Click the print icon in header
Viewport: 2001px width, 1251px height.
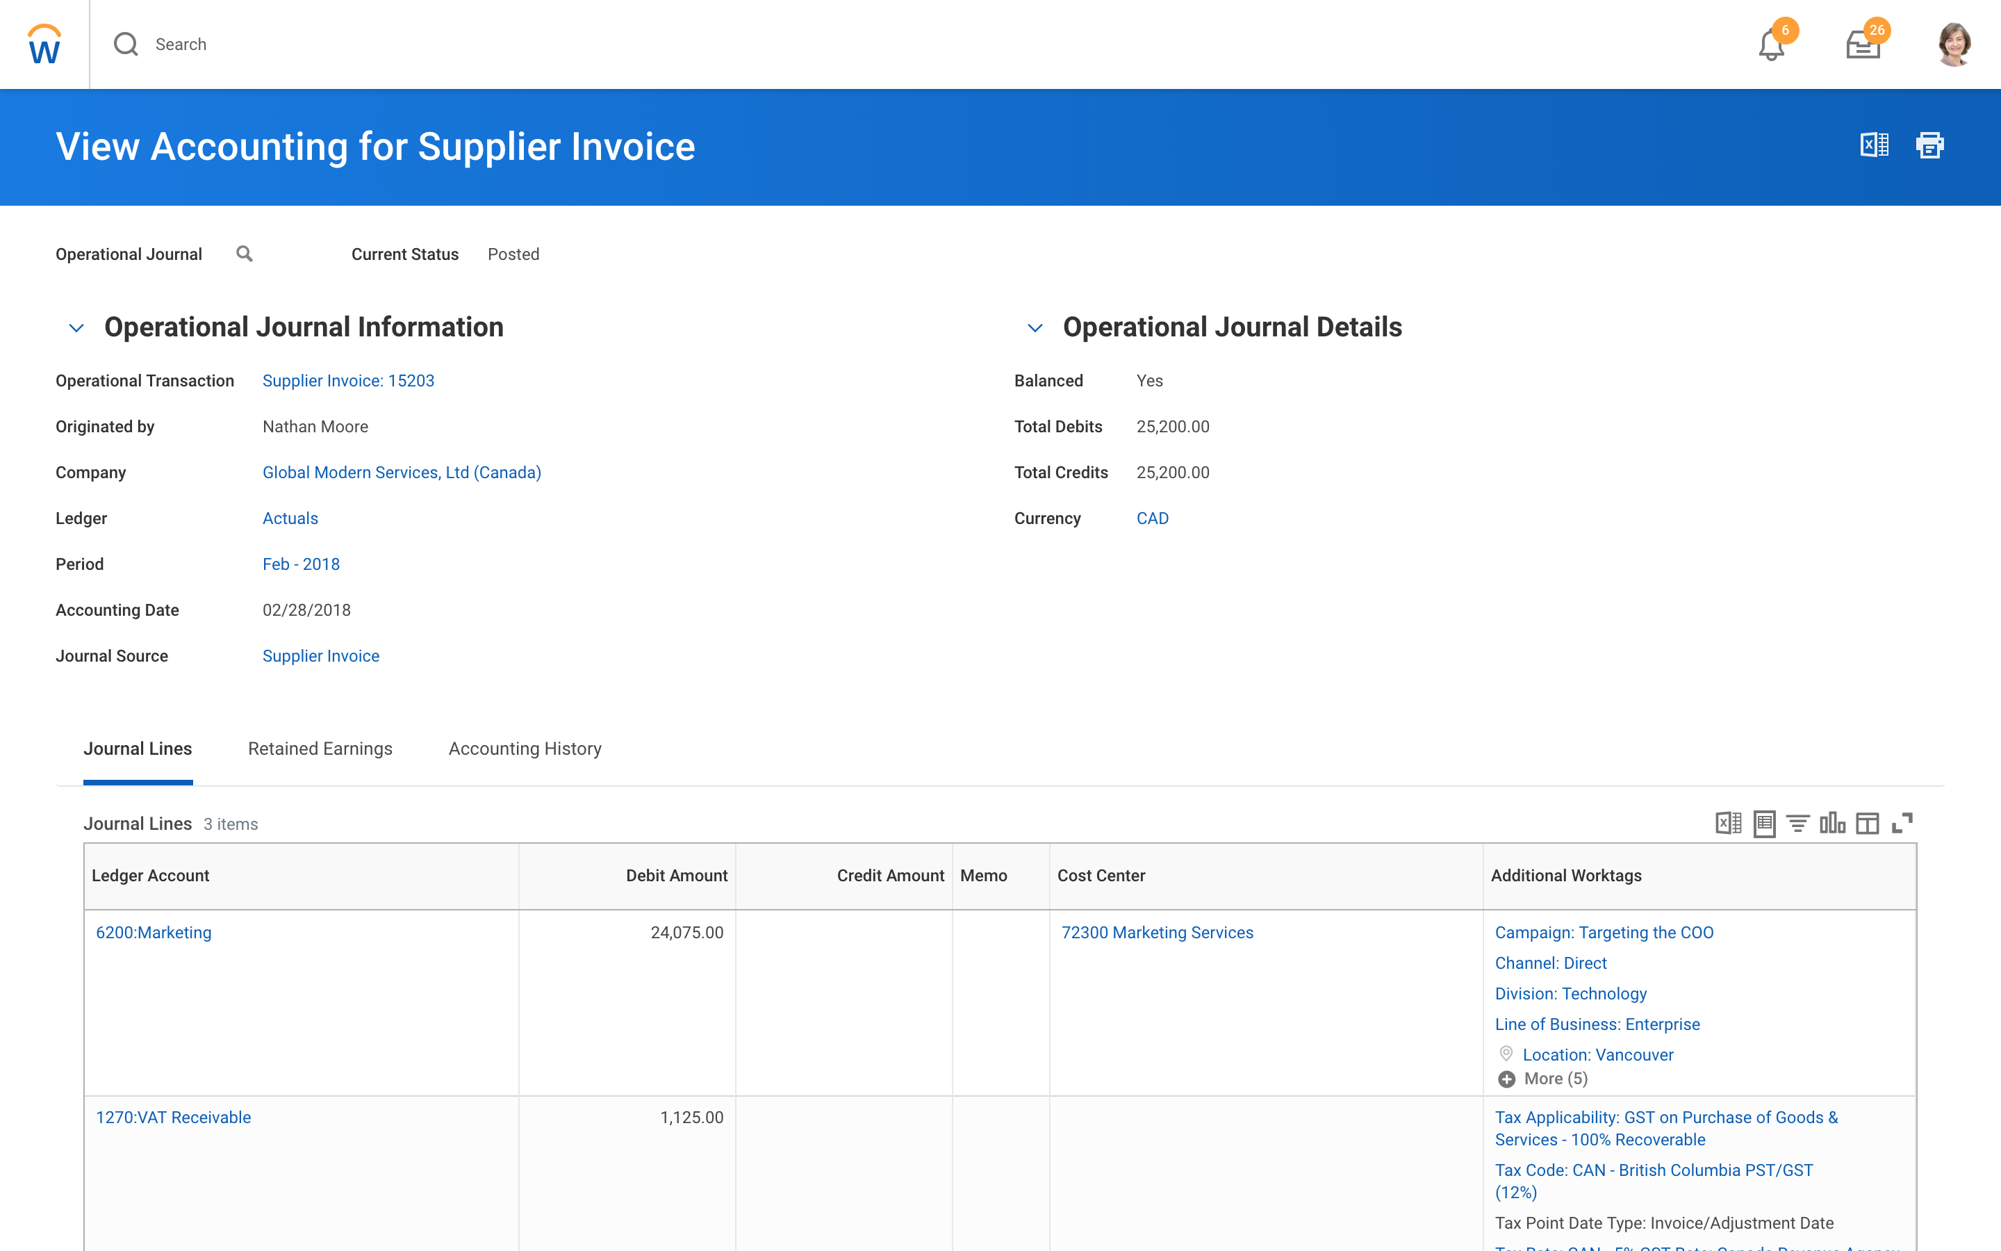pyautogui.click(x=1929, y=146)
